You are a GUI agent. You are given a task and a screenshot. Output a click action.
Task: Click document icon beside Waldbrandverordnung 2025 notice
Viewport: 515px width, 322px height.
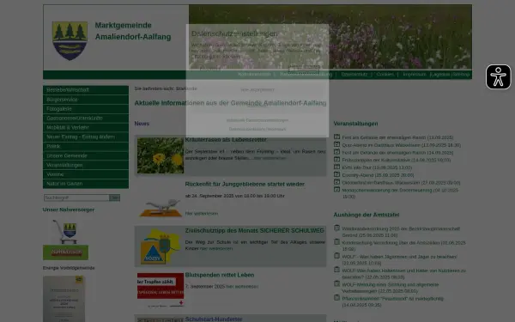(x=336, y=228)
